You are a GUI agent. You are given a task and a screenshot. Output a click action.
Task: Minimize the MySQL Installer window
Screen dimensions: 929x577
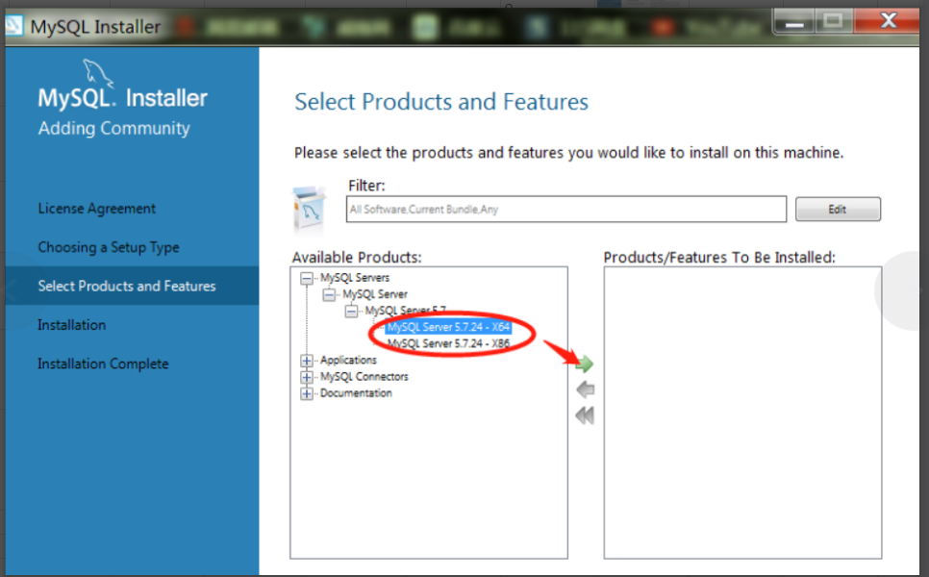794,22
